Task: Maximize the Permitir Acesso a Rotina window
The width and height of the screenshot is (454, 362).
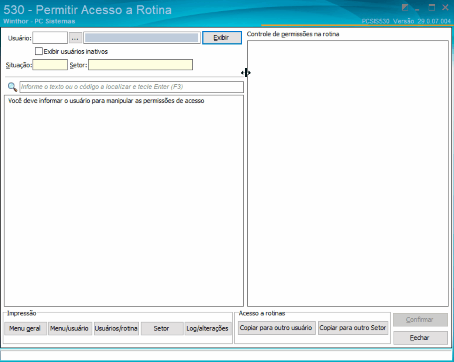Action: tap(432, 7)
